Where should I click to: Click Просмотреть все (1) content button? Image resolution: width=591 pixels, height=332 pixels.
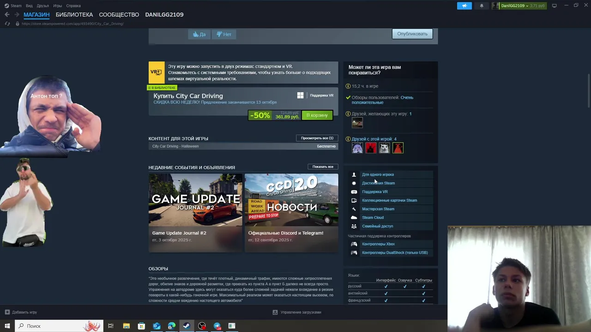[317, 138]
